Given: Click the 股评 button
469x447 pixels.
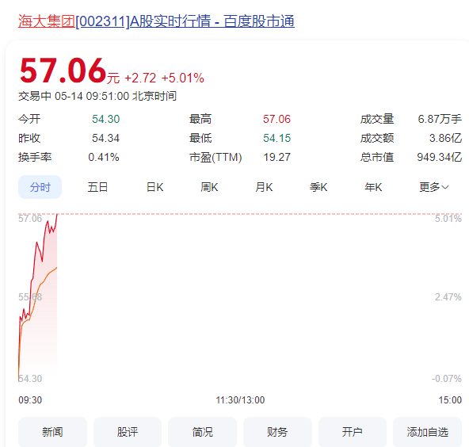Looking at the screenshot, I should click(x=128, y=432).
